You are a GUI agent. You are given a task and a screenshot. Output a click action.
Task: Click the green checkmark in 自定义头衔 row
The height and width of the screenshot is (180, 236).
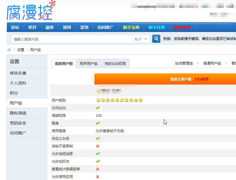point(98,138)
